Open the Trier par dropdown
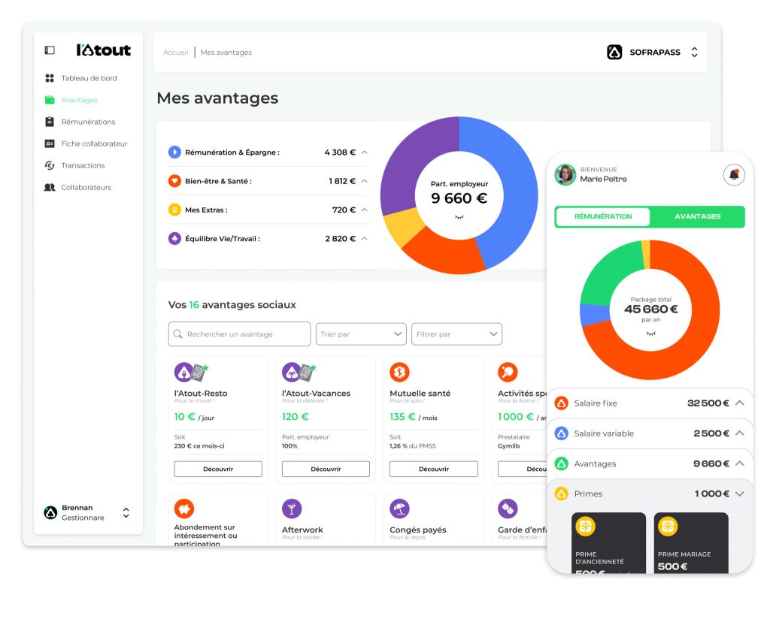Viewport: 770px width, 622px height. click(x=361, y=334)
